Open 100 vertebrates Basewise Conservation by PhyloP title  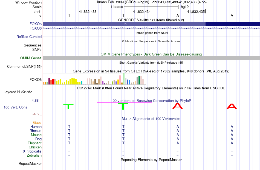(x=151, y=101)
